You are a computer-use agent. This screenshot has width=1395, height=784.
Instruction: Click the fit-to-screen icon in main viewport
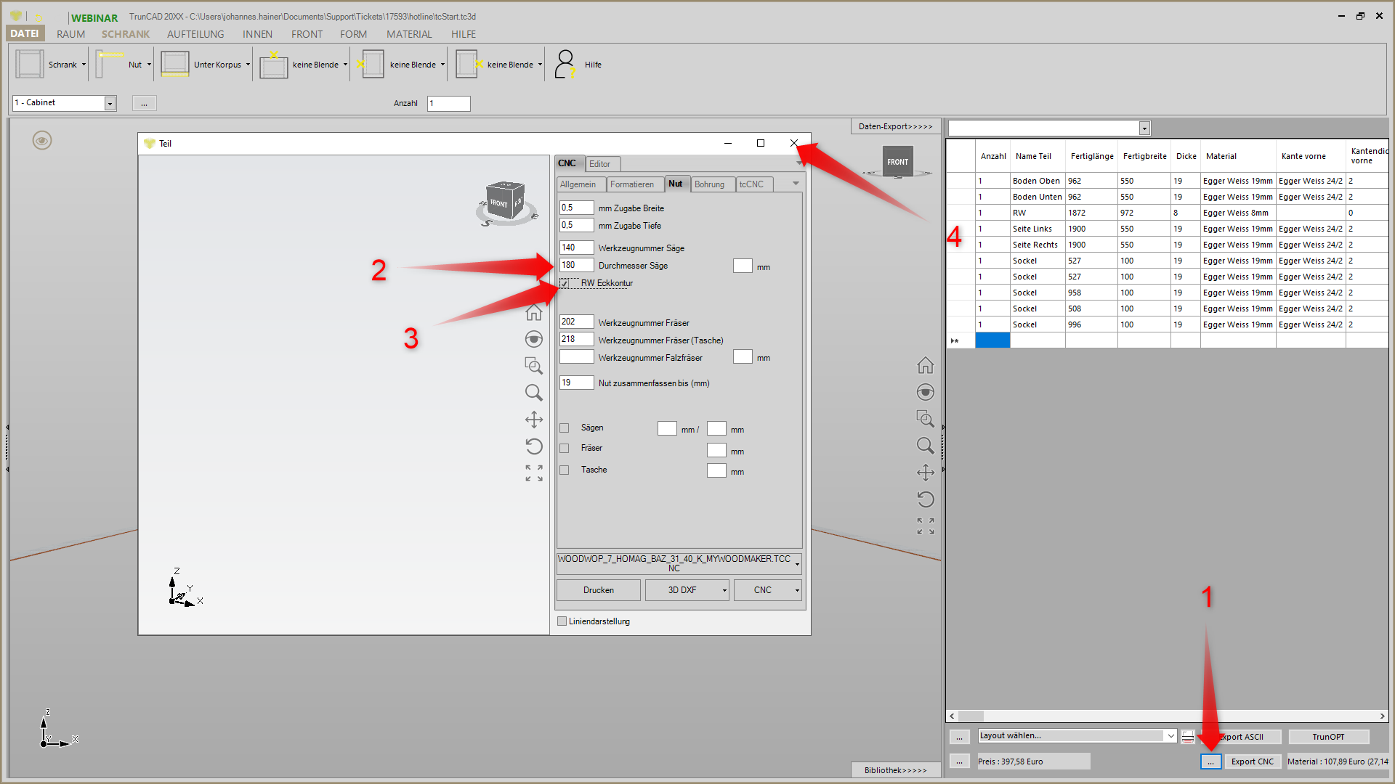coord(925,526)
